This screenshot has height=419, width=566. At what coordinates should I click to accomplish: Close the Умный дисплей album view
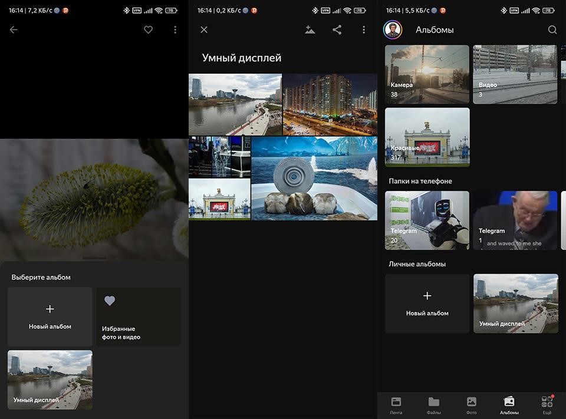coord(204,30)
